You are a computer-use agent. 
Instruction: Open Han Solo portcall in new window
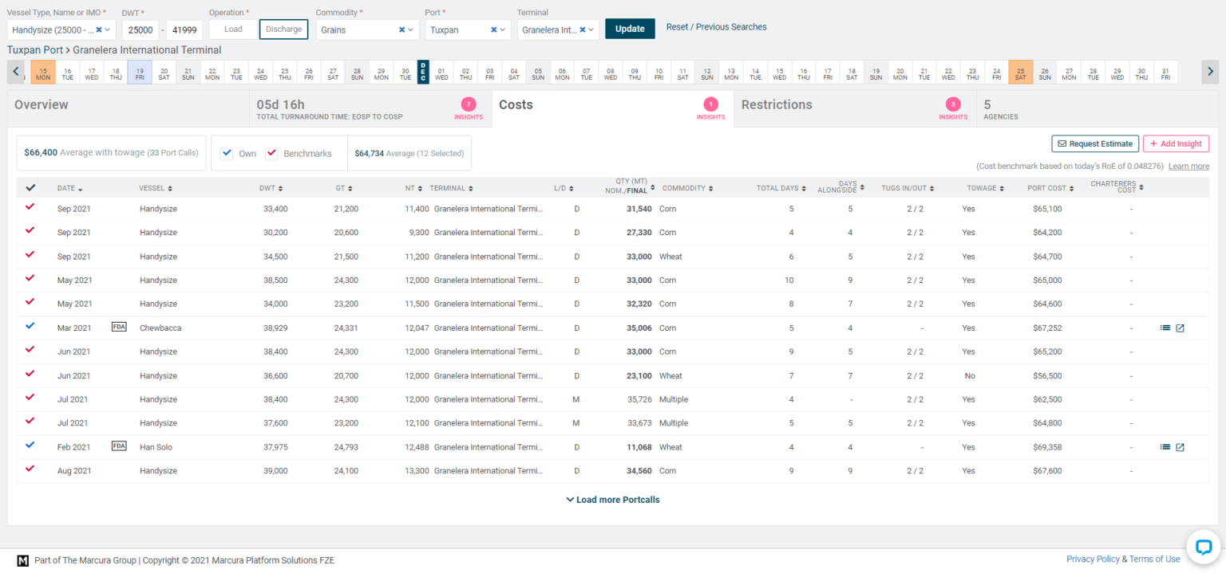1180,447
